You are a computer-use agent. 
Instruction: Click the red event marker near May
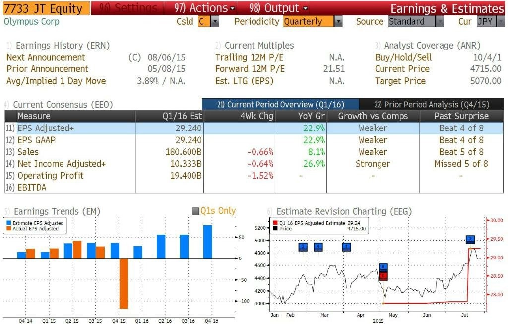point(383,276)
